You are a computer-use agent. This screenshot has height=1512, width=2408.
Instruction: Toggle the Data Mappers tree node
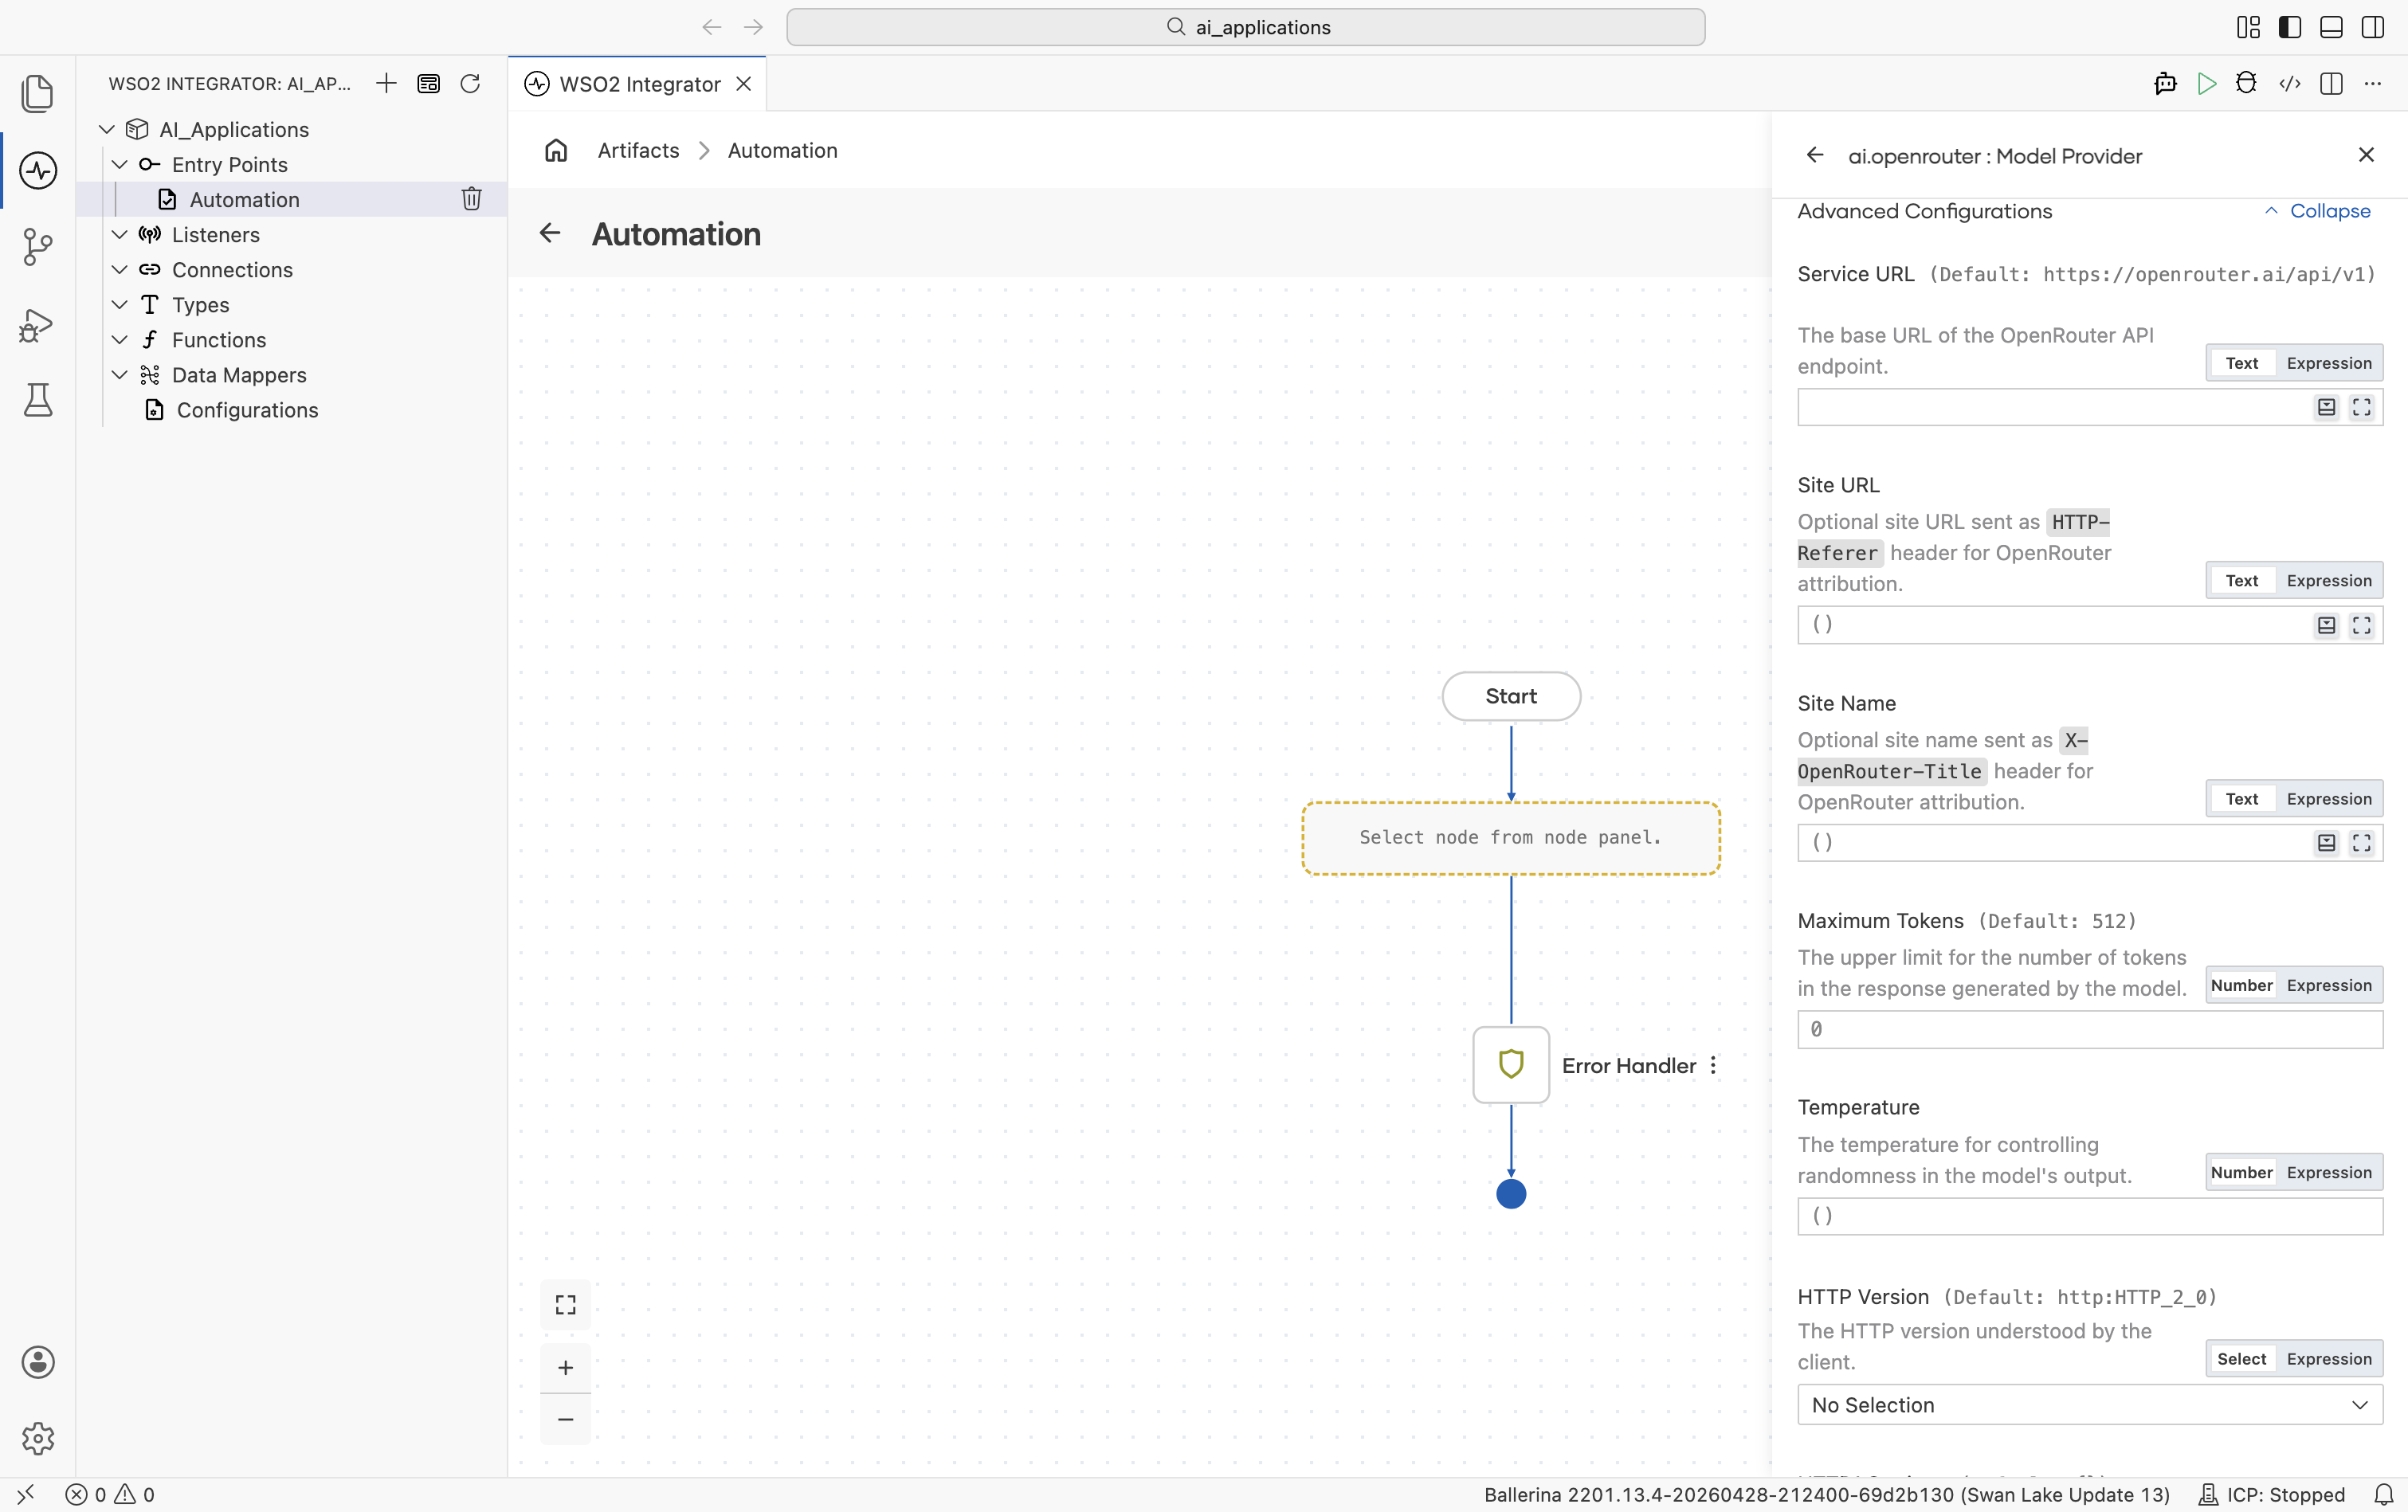tap(119, 374)
